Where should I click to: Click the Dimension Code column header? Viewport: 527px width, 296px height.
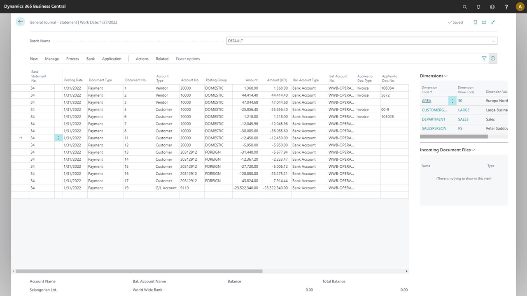point(429,90)
